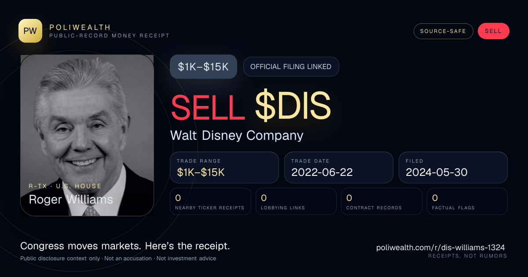Click the SELL $DIS headline

point(250,106)
